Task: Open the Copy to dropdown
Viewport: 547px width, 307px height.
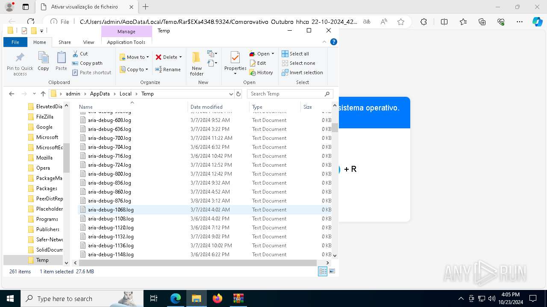Action: 134,69
